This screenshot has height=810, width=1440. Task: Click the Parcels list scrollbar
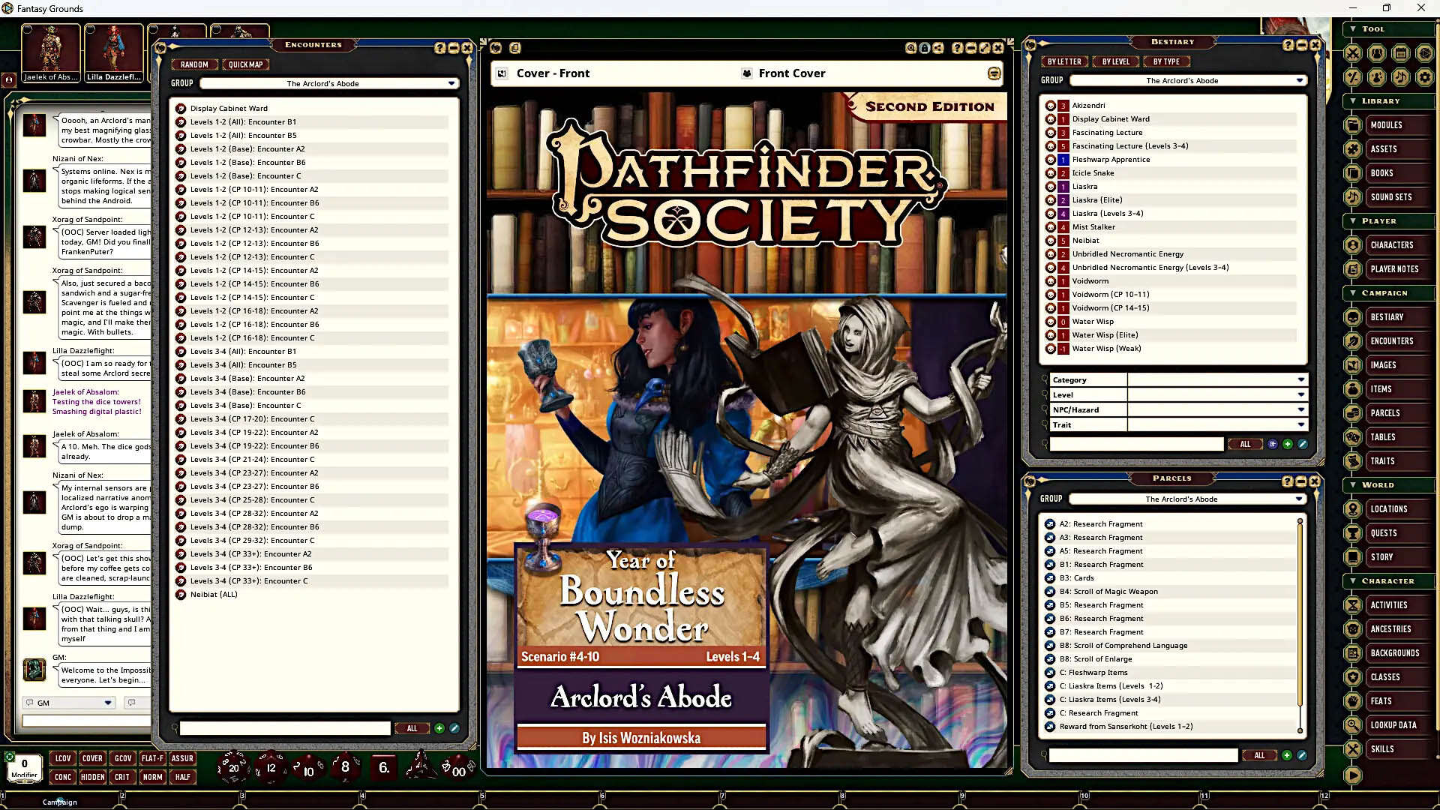tap(1300, 625)
